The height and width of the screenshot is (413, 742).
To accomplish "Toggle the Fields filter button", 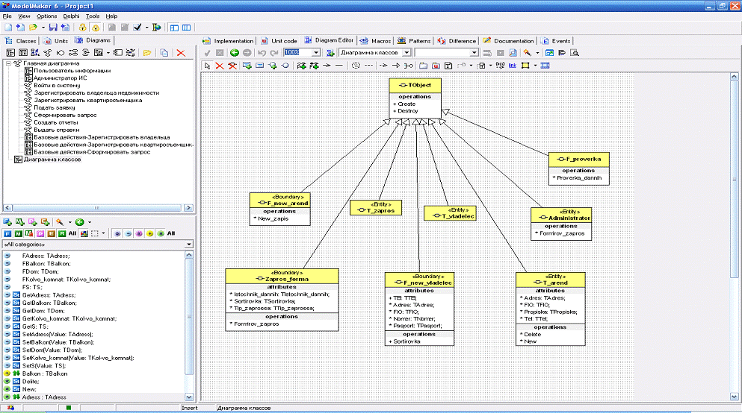I will 7,233.
